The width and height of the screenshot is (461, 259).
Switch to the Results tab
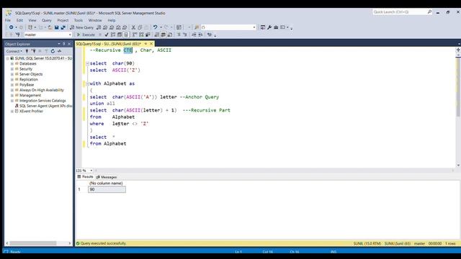pyautogui.click(x=85, y=177)
